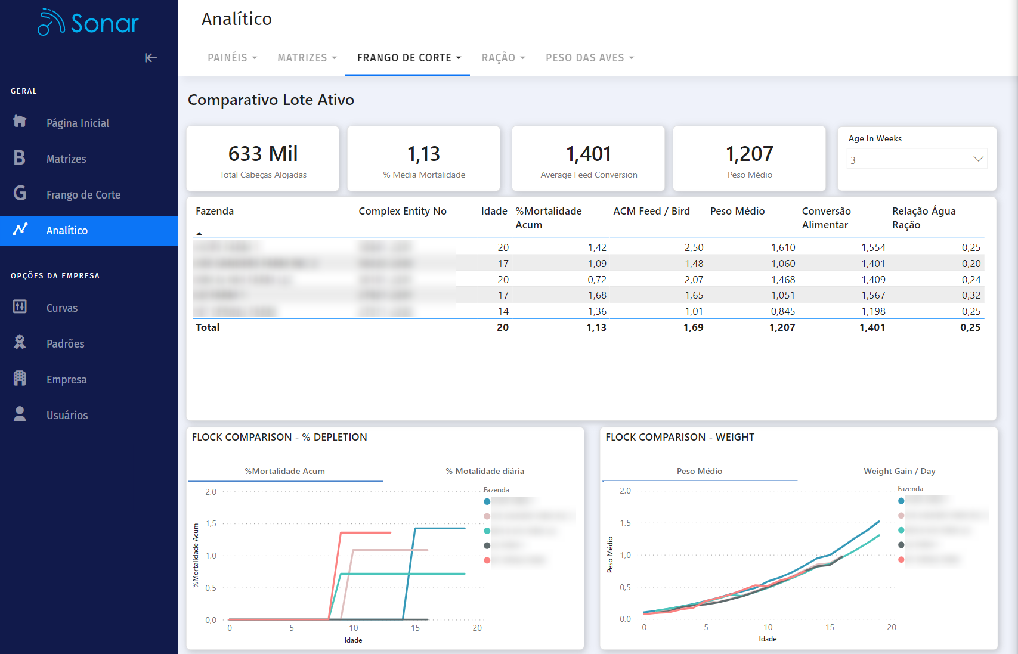Click the Usuários person icon

tap(20, 414)
